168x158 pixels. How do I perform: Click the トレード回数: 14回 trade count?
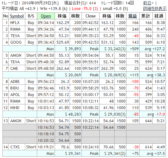coord(117,3)
